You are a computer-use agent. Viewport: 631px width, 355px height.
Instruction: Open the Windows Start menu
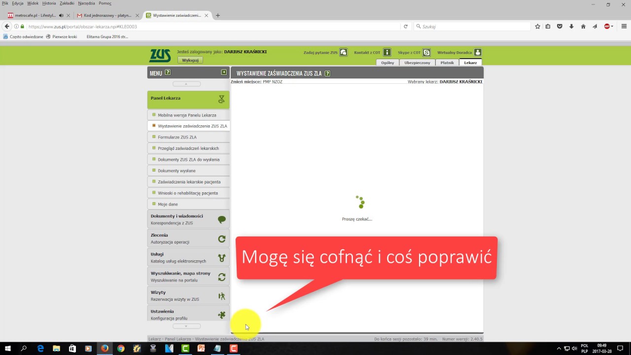click(x=7, y=348)
